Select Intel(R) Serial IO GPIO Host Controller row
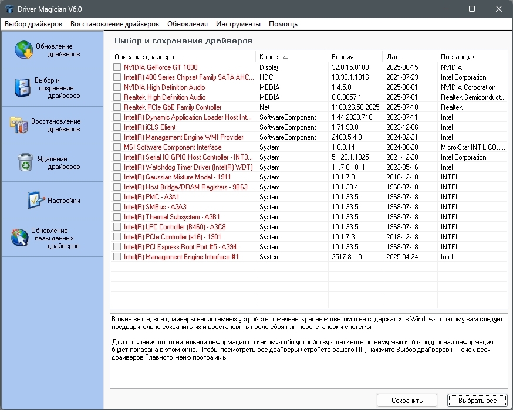The width and height of the screenshot is (513, 410). (x=309, y=157)
